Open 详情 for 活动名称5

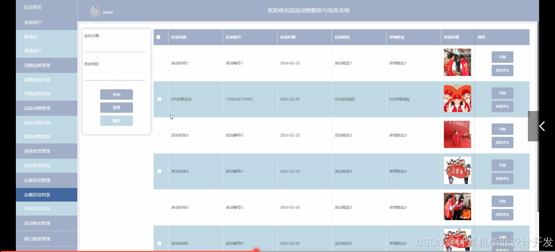click(x=502, y=201)
